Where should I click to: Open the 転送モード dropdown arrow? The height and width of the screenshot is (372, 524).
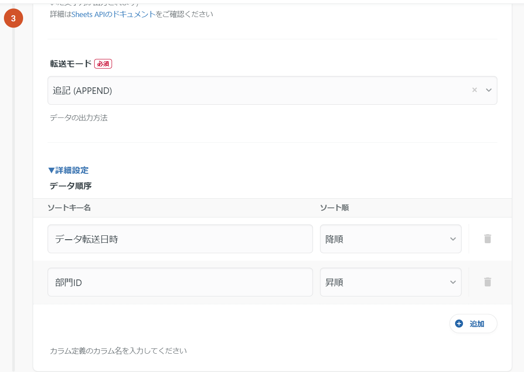[489, 90]
